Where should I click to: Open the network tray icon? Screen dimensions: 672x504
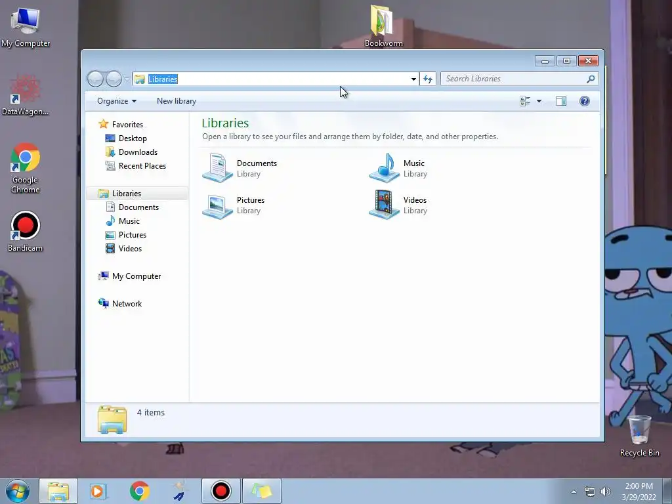pos(590,492)
